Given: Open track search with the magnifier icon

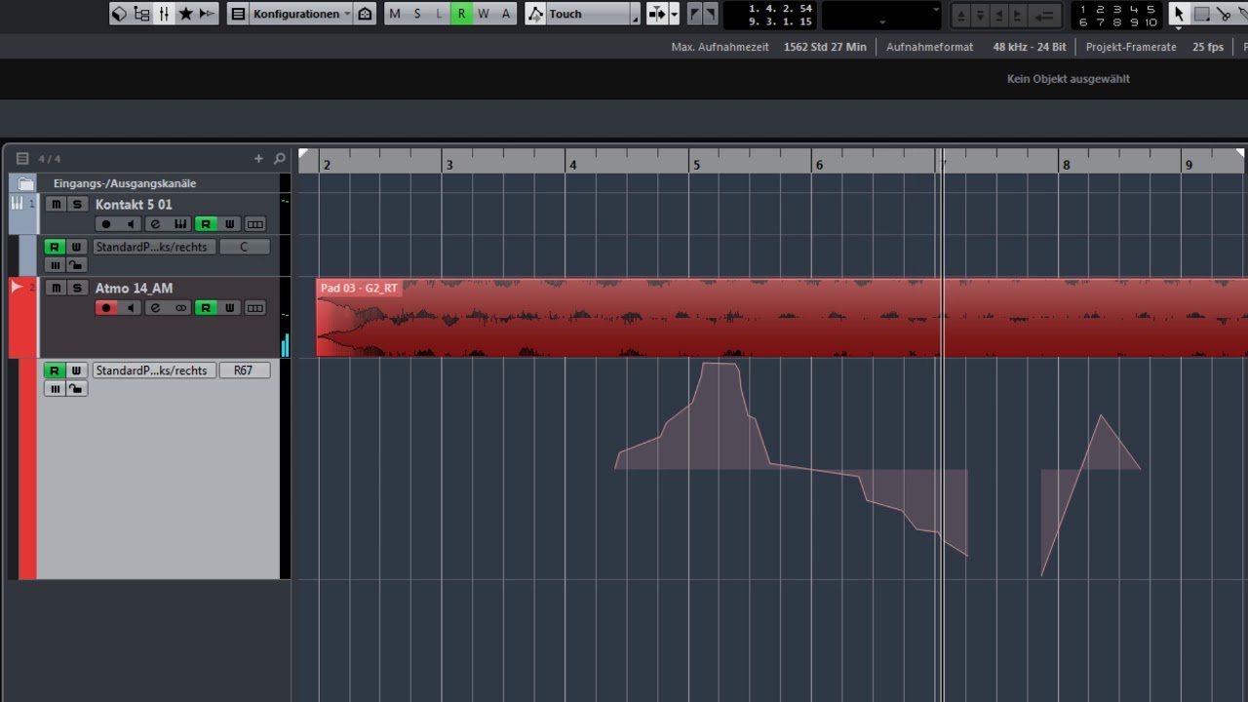Looking at the screenshot, I should [280, 158].
